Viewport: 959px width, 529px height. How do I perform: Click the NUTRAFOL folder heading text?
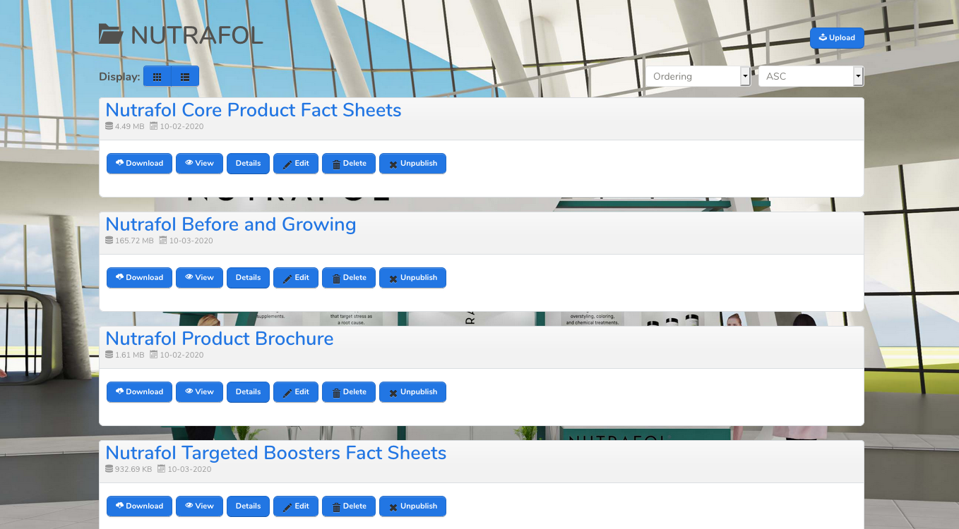[x=197, y=35]
